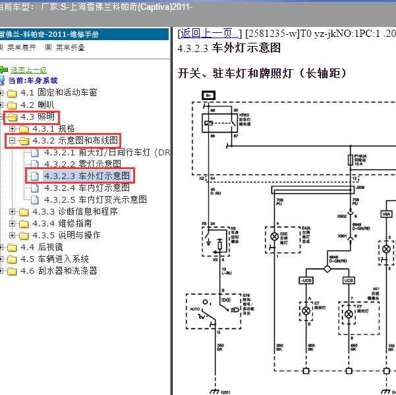The width and height of the screenshot is (396, 395).
Task: Open 4.3.2.4 车内灯示意图 page
Action: click(87, 188)
